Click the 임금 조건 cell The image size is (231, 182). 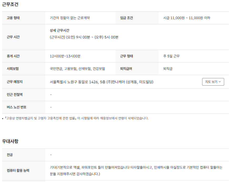coord(127,18)
